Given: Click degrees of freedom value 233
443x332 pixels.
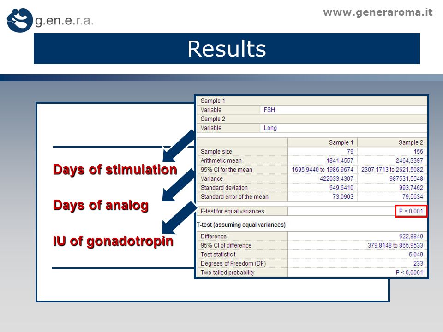Looking at the screenshot, I should [x=418, y=263].
